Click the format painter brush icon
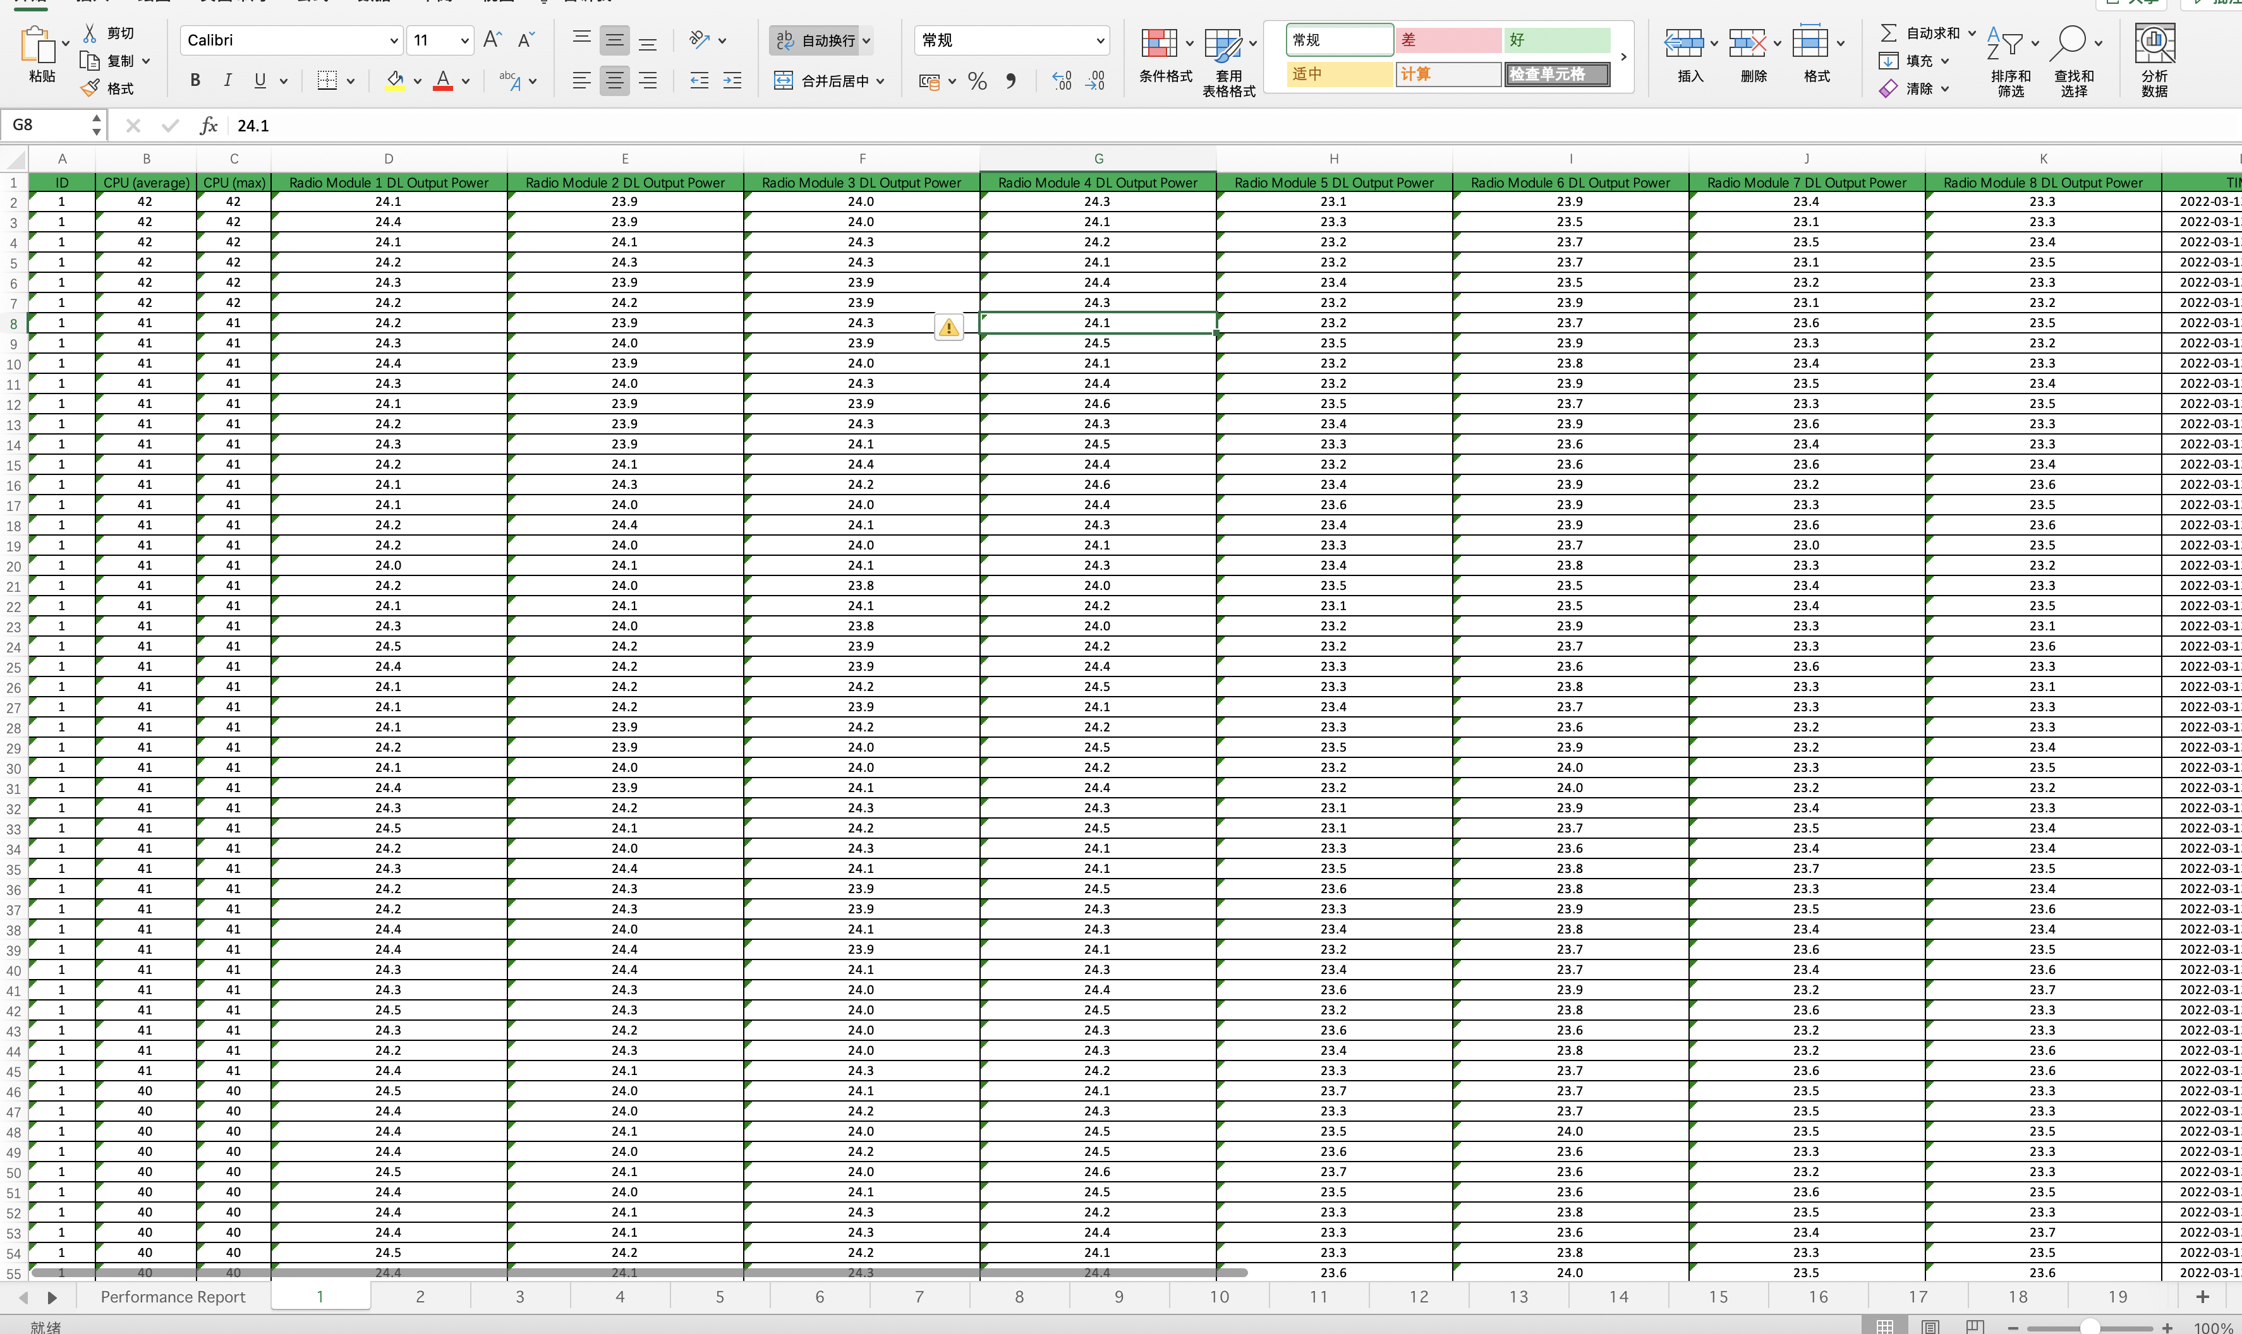The image size is (2242, 1334). [90, 88]
